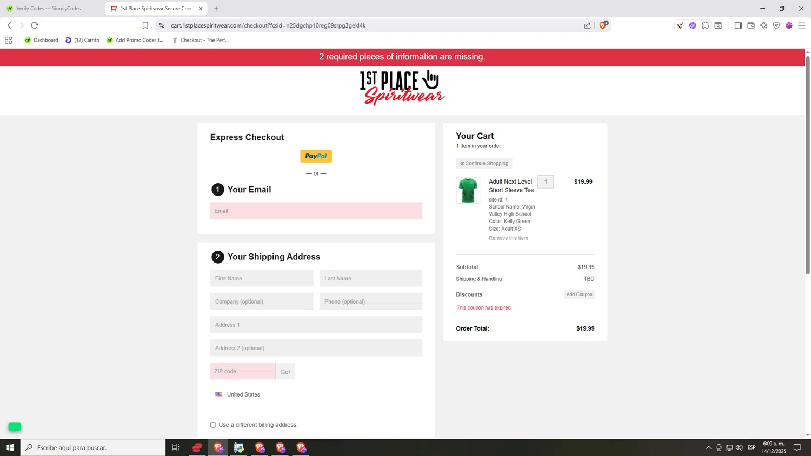Screen dimensions: 811x456
Task: Go forward with the forward arrow
Action: coord(22,25)
